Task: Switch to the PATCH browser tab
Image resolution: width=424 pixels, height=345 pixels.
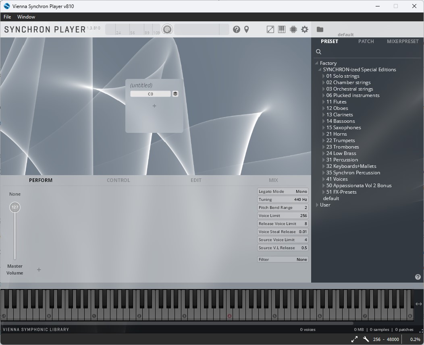Action: 366,41
